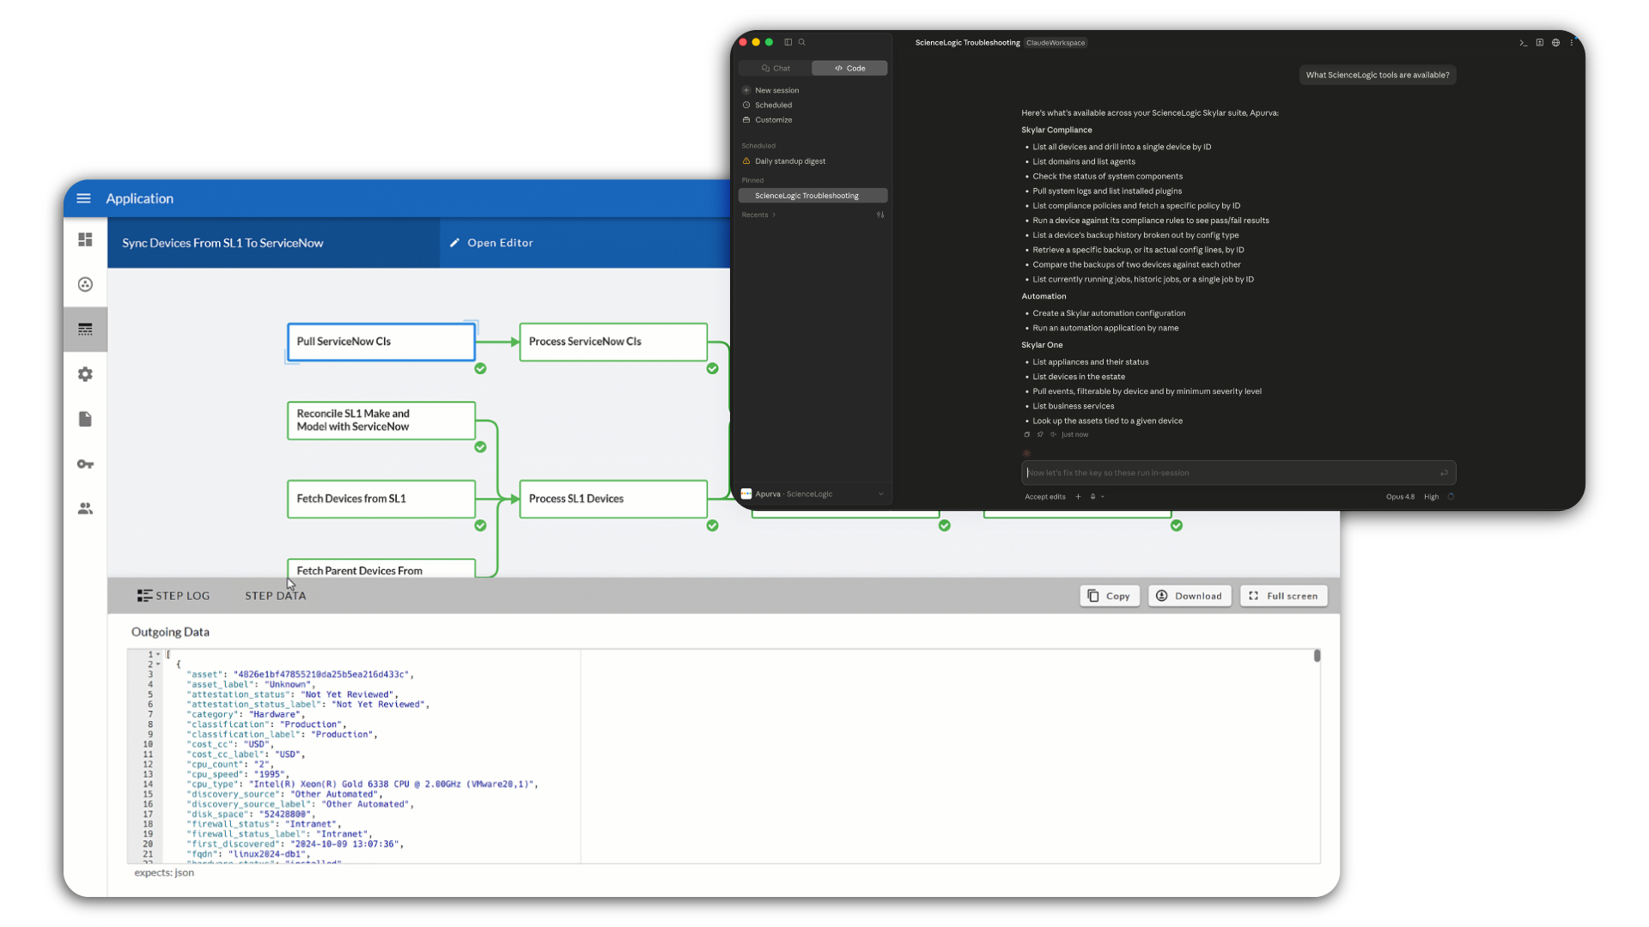The image size is (1649, 927).
Task: Select the highlighted applications list icon in sidebar
Action: [x=85, y=330]
